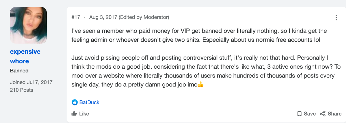The height and width of the screenshot is (123, 346).
Task: Click the Share text label
Action: point(334,114)
